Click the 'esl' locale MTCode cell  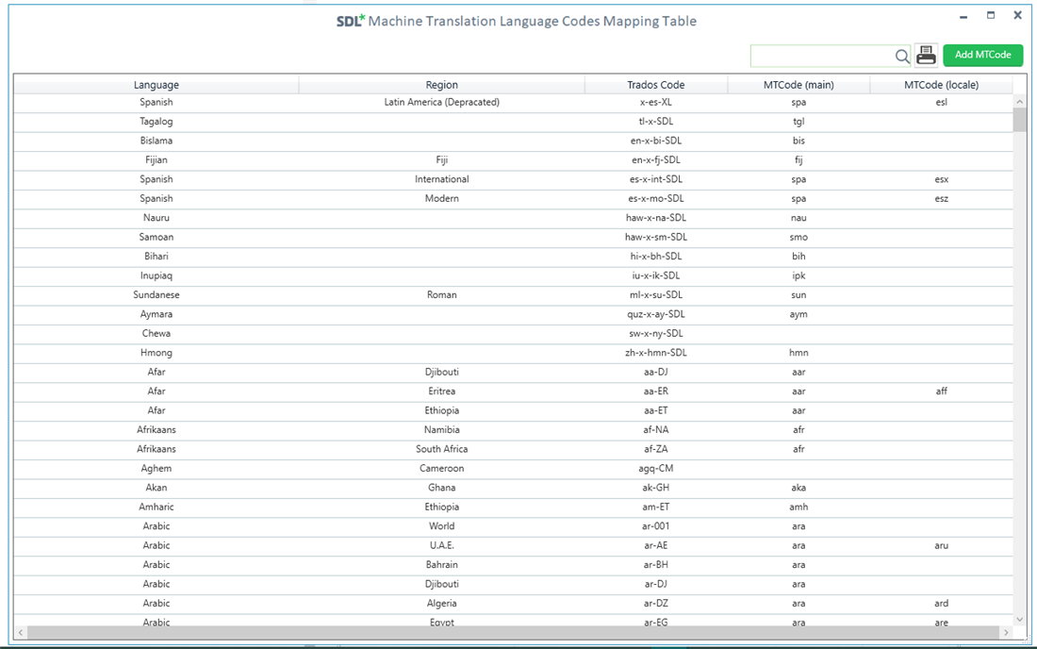pyautogui.click(x=941, y=103)
